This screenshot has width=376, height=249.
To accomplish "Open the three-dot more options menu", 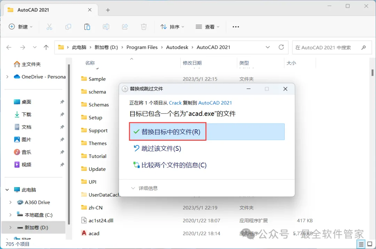I will [236, 27].
